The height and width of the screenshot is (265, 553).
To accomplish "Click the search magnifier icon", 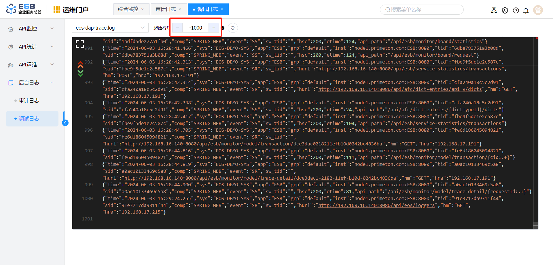I will coord(388,10).
